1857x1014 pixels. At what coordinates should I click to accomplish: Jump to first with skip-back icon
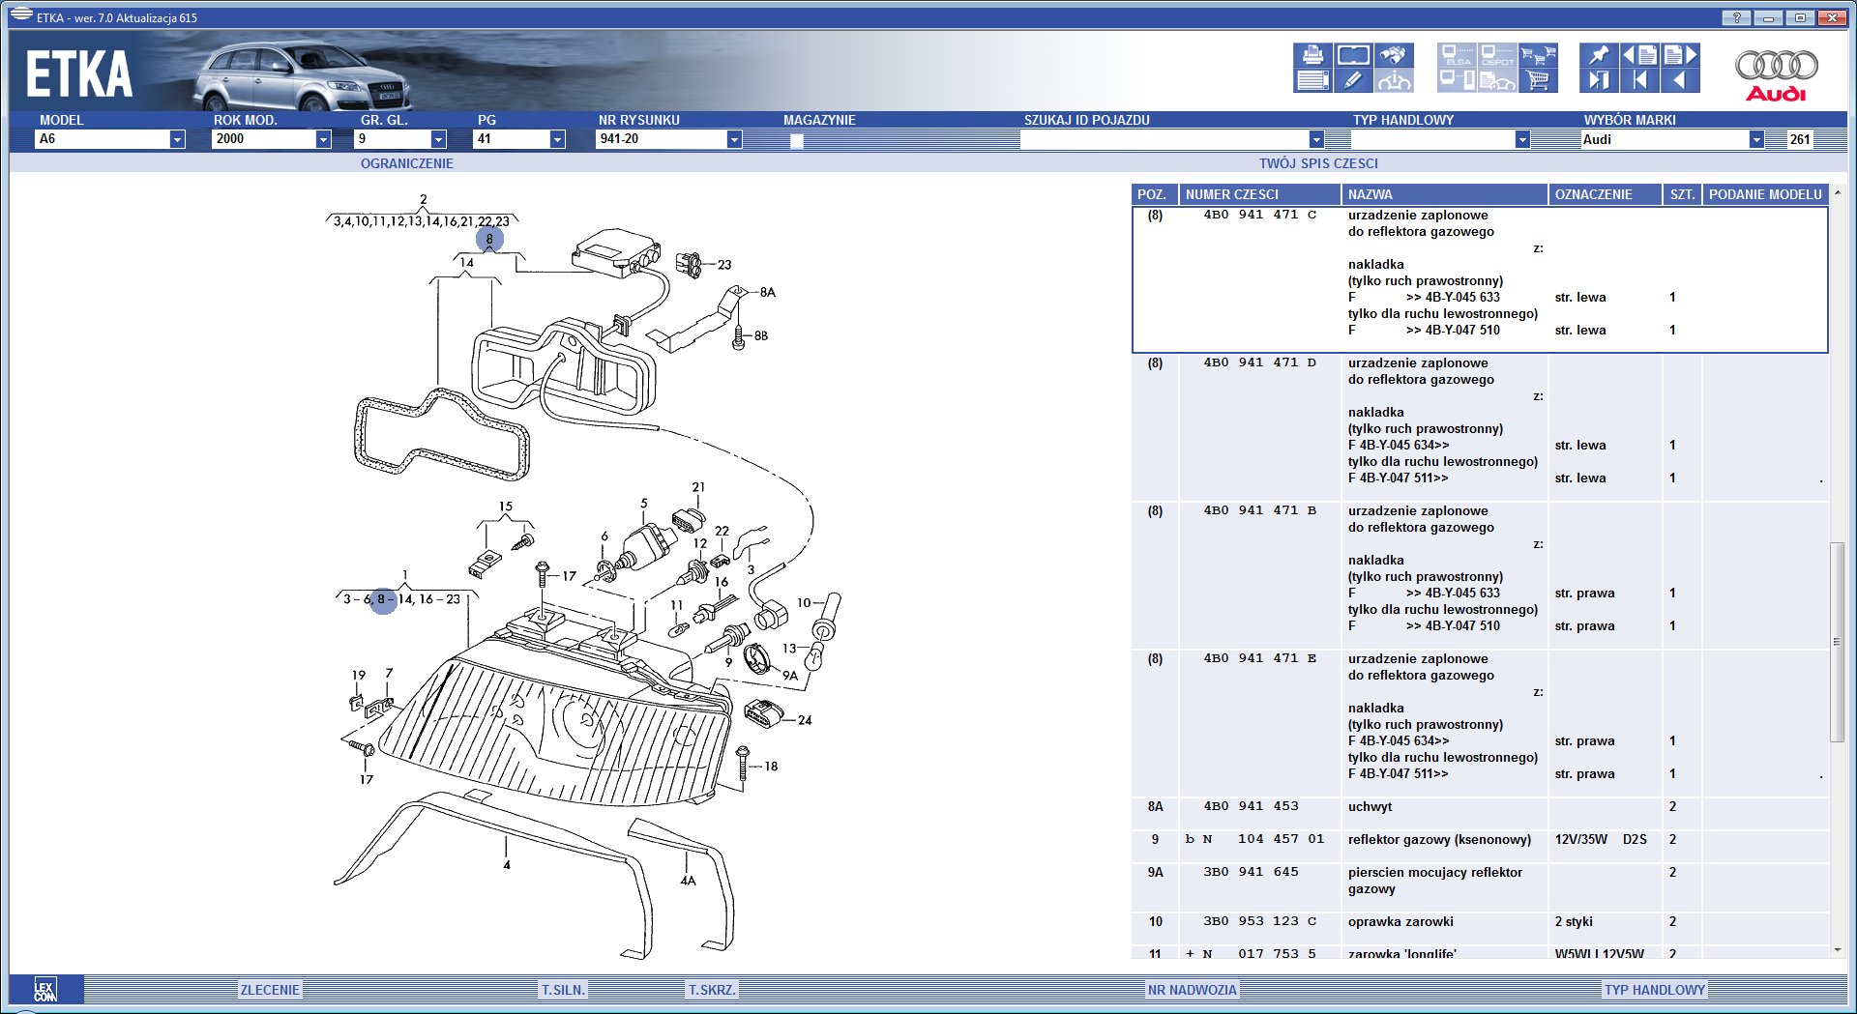coord(1639,80)
